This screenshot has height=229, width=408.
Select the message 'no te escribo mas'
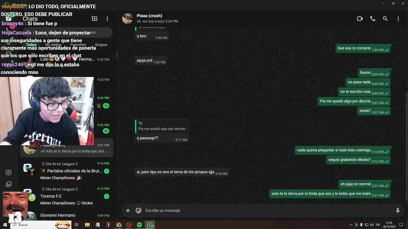pyautogui.click(x=364, y=92)
